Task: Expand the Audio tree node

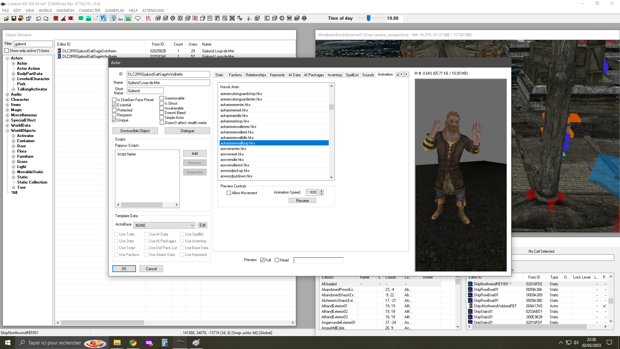Action: coord(7,94)
